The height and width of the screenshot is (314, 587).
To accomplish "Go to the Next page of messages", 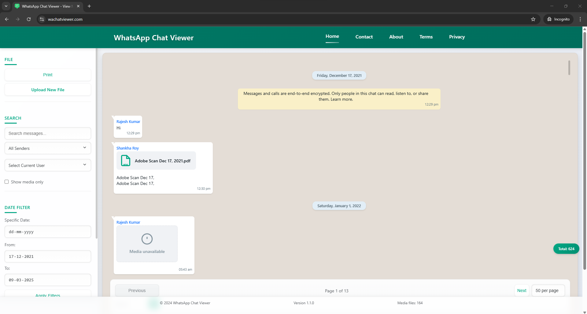I will (x=522, y=290).
